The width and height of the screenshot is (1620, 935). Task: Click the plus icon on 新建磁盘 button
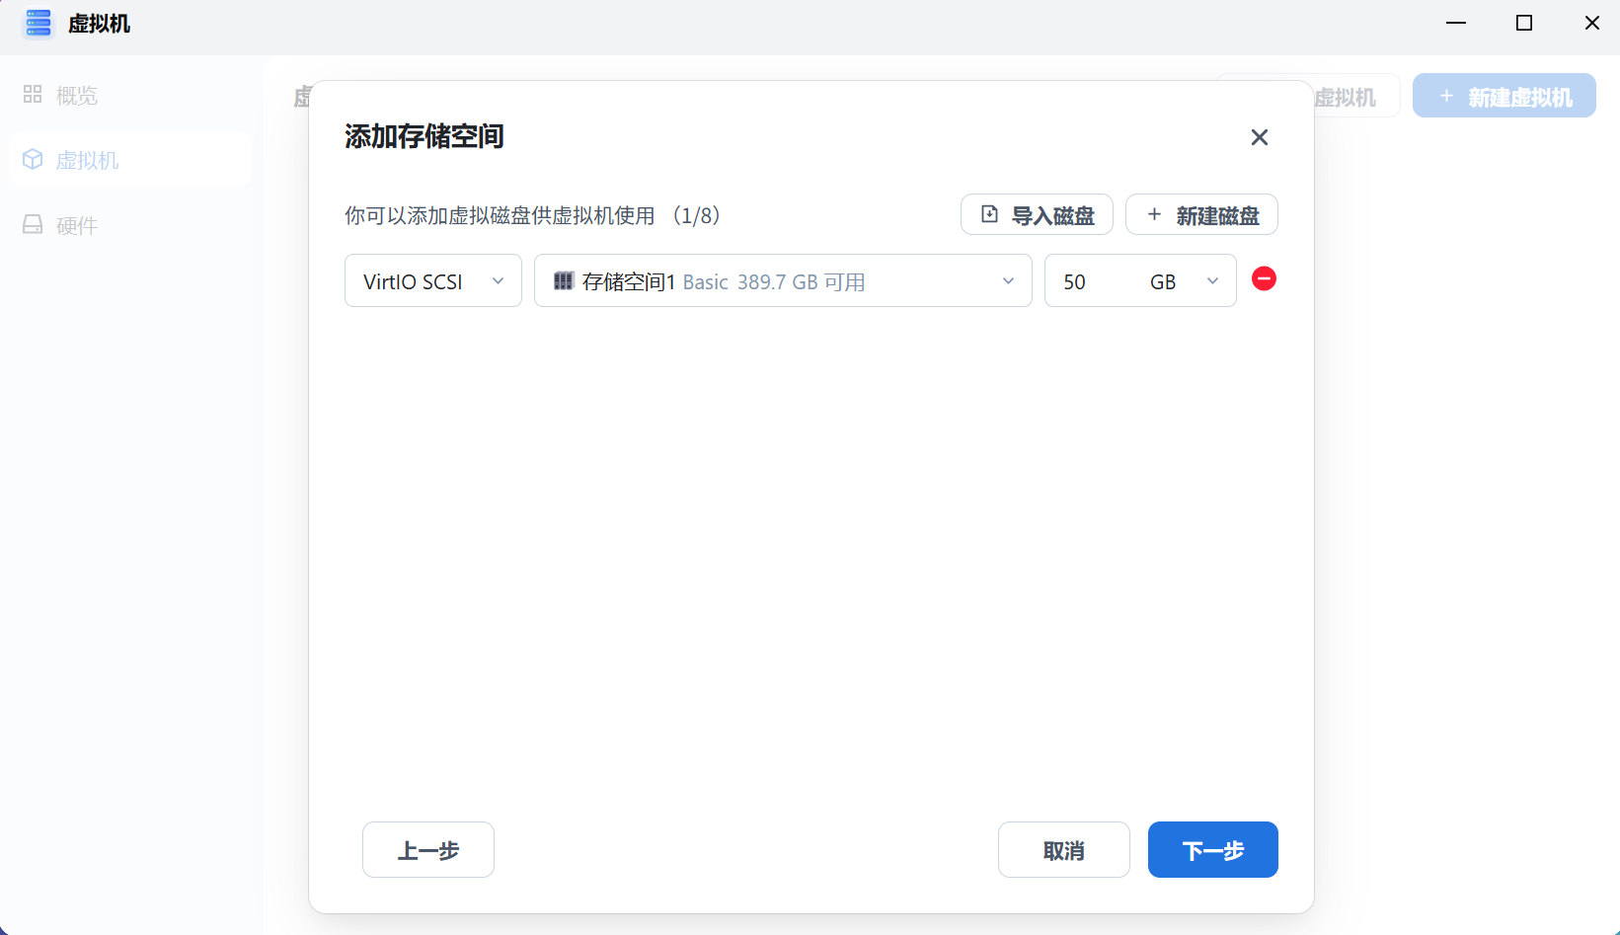(x=1154, y=214)
